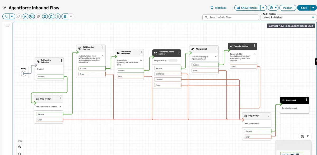Screen dimensions: 317x155
Task: Click the Search within flow field
Action: [231, 17]
